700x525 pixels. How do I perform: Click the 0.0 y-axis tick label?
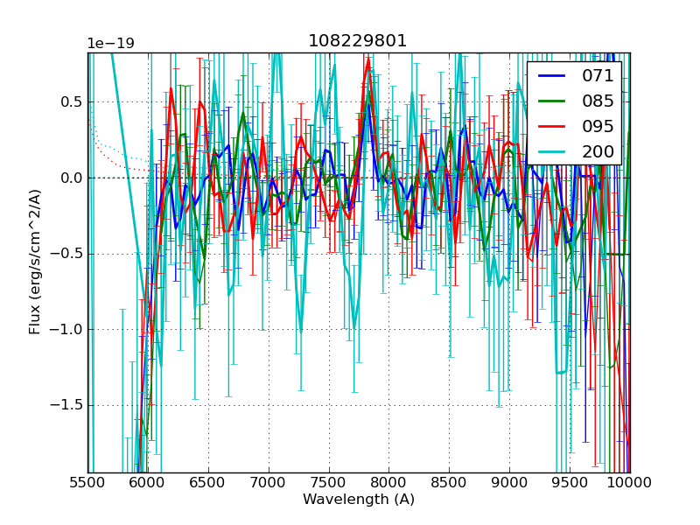click(x=72, y=178)
